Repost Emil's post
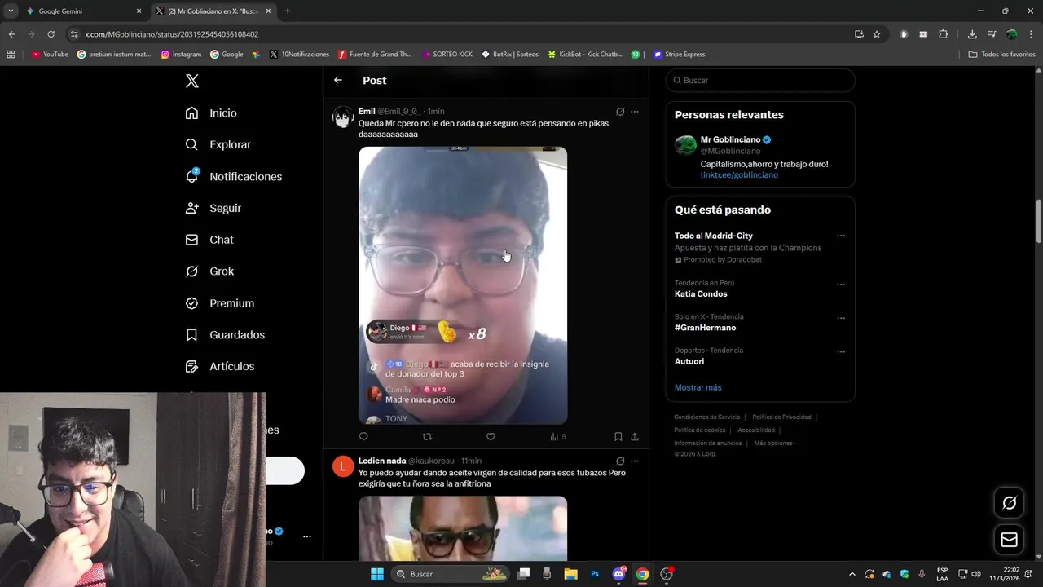 point(427,437)
